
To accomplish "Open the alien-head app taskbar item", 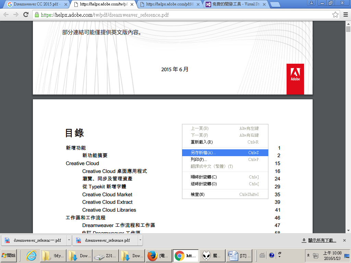I will [212, 255].
